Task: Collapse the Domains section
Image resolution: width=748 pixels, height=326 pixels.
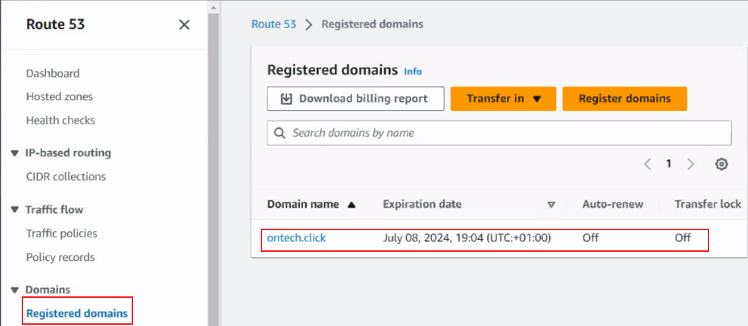Action: tap(14, 290)
